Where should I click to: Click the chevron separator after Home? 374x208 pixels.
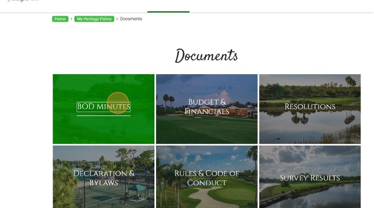(71, 19)
